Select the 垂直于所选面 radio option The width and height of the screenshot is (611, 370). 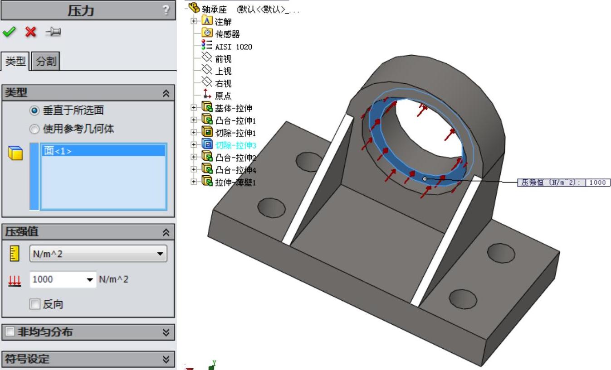[x=34, y=111]
